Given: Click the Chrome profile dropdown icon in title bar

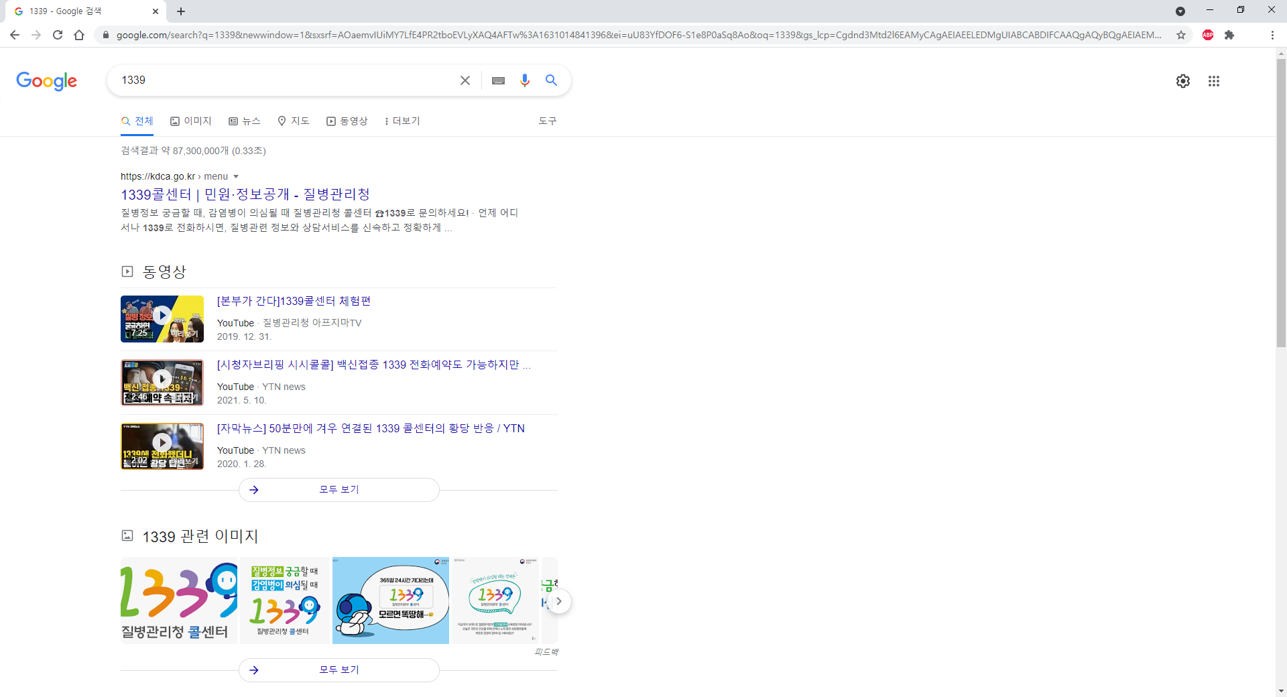Looking at the screenshot, I should click(1180, 11).
